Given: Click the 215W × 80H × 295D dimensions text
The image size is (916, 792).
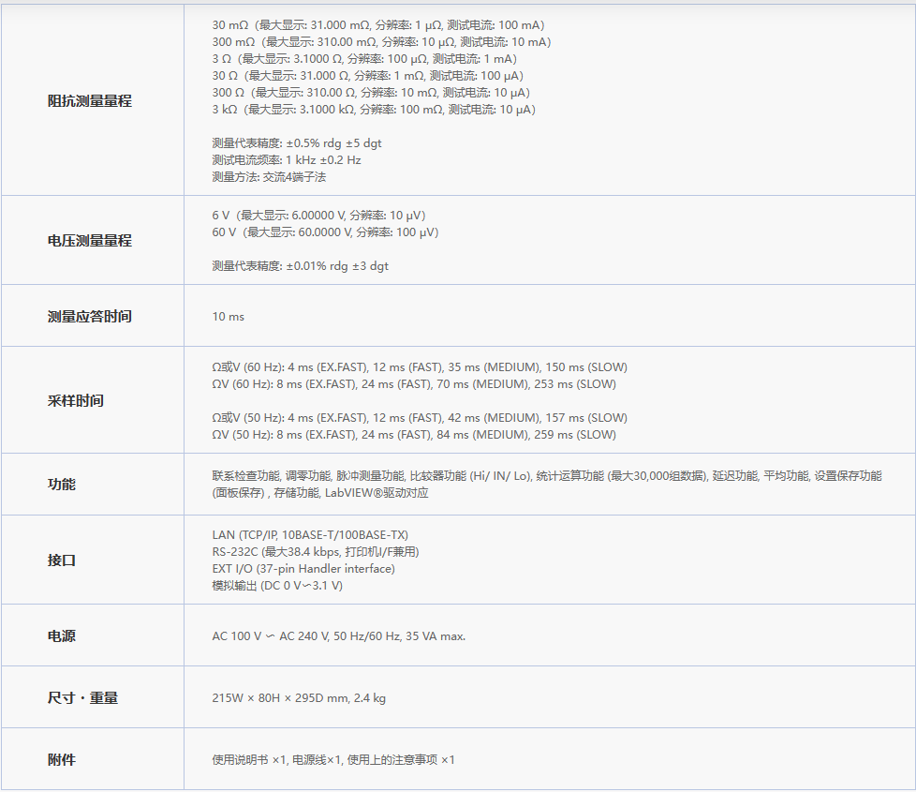Looking at the screenshot, I should tap(299, 698).
